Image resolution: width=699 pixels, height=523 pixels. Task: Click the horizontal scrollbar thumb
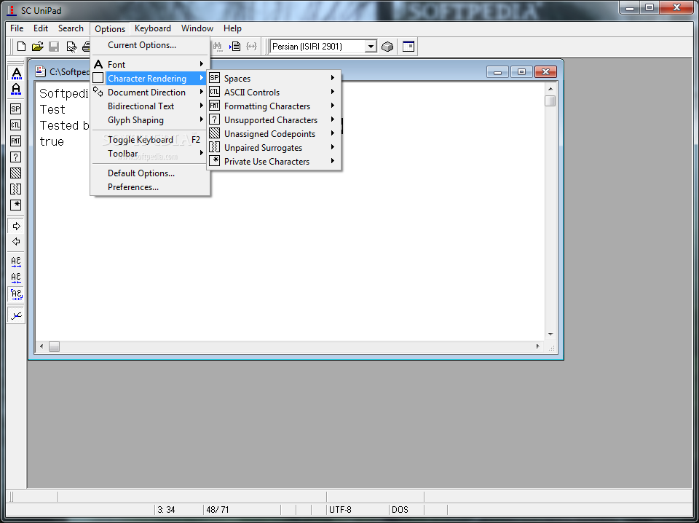(54, 347)
